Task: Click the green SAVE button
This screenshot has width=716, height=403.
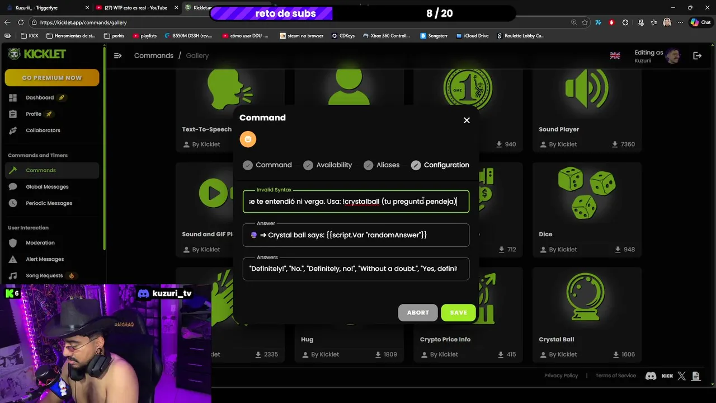Action: click(458, 312)
